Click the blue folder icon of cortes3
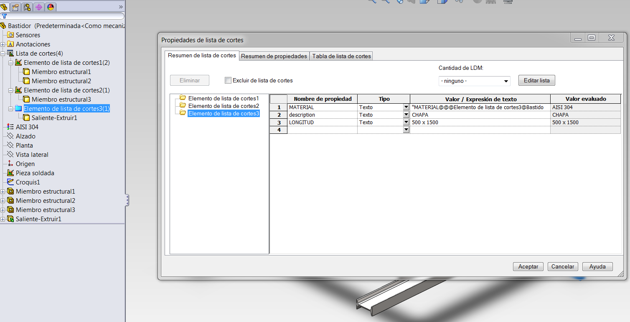630x322 pixels. pos(18,109)
